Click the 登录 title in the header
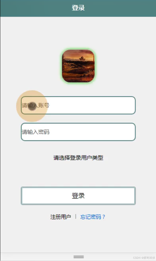The width and height of the screenshot is (156, 261). coord(78,8)
